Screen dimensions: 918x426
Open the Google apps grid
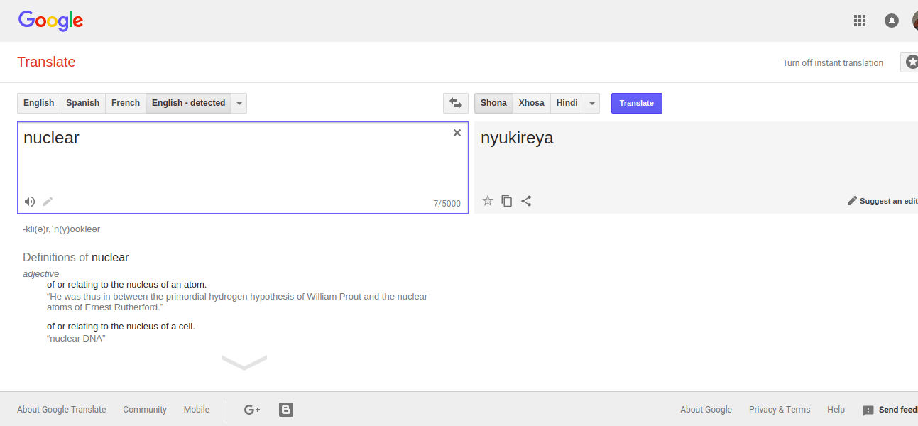860,21
